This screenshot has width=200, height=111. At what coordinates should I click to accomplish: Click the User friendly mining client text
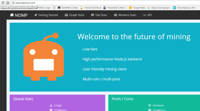pyautogui.click(x=105, y=69)
